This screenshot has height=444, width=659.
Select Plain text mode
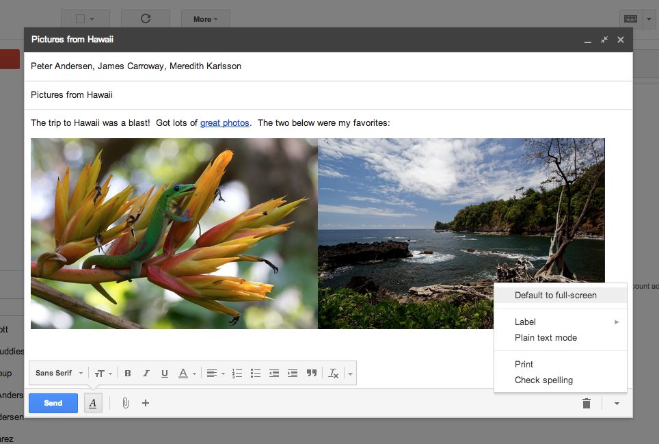coord(561,338)
